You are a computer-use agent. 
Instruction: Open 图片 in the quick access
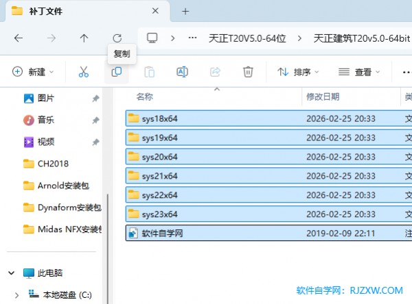[x=46, y=99]
